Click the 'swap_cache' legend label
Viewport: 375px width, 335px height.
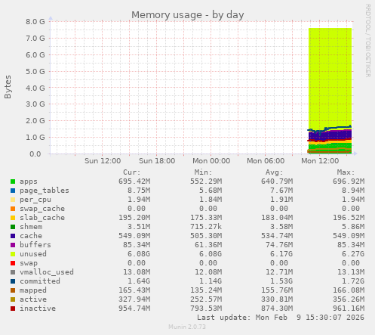pyautogui.click(x=42, y=209)
